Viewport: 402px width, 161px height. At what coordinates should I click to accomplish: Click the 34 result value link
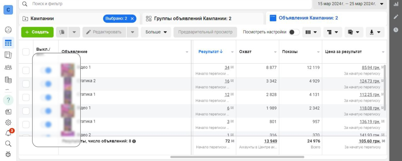[227, 67]
